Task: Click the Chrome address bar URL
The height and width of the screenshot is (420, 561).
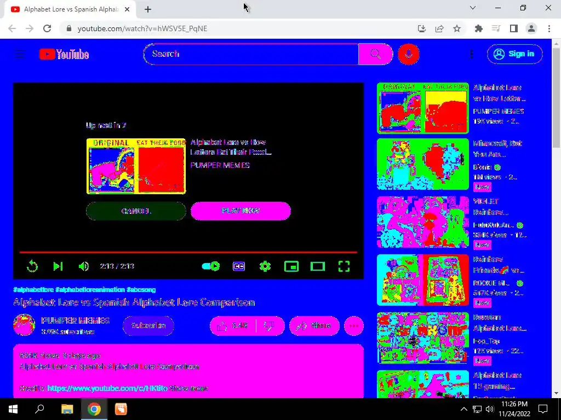Action: pos(142,28)
